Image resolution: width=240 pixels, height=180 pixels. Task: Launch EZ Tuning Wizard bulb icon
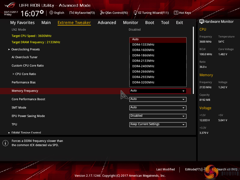click(135, 13)
